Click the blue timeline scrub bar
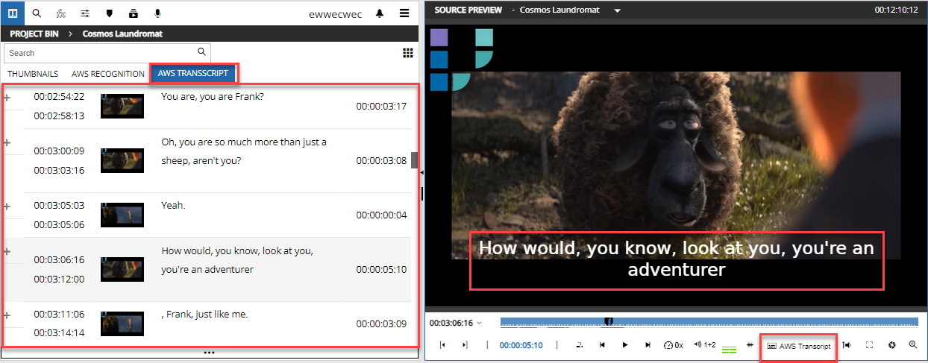 pyautogui.click(x=709, y=321)
